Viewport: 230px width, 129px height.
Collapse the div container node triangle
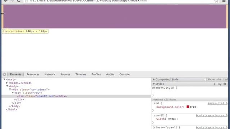point(10,89)
